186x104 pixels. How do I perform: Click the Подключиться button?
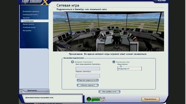150,99
